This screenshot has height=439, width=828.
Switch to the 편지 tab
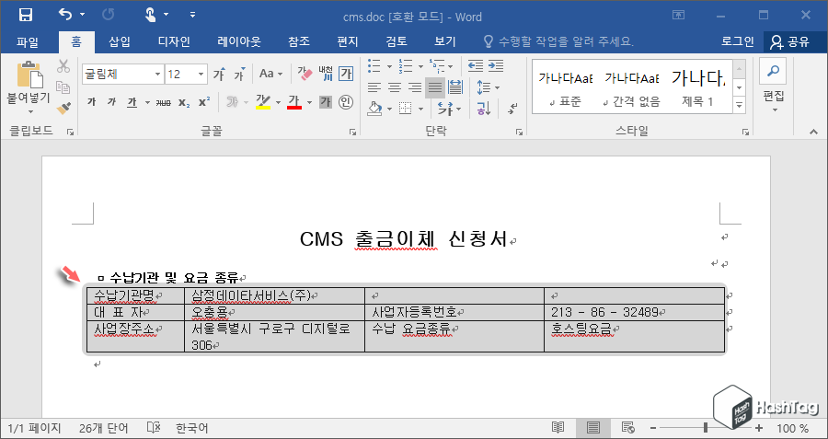pos(348,41)
